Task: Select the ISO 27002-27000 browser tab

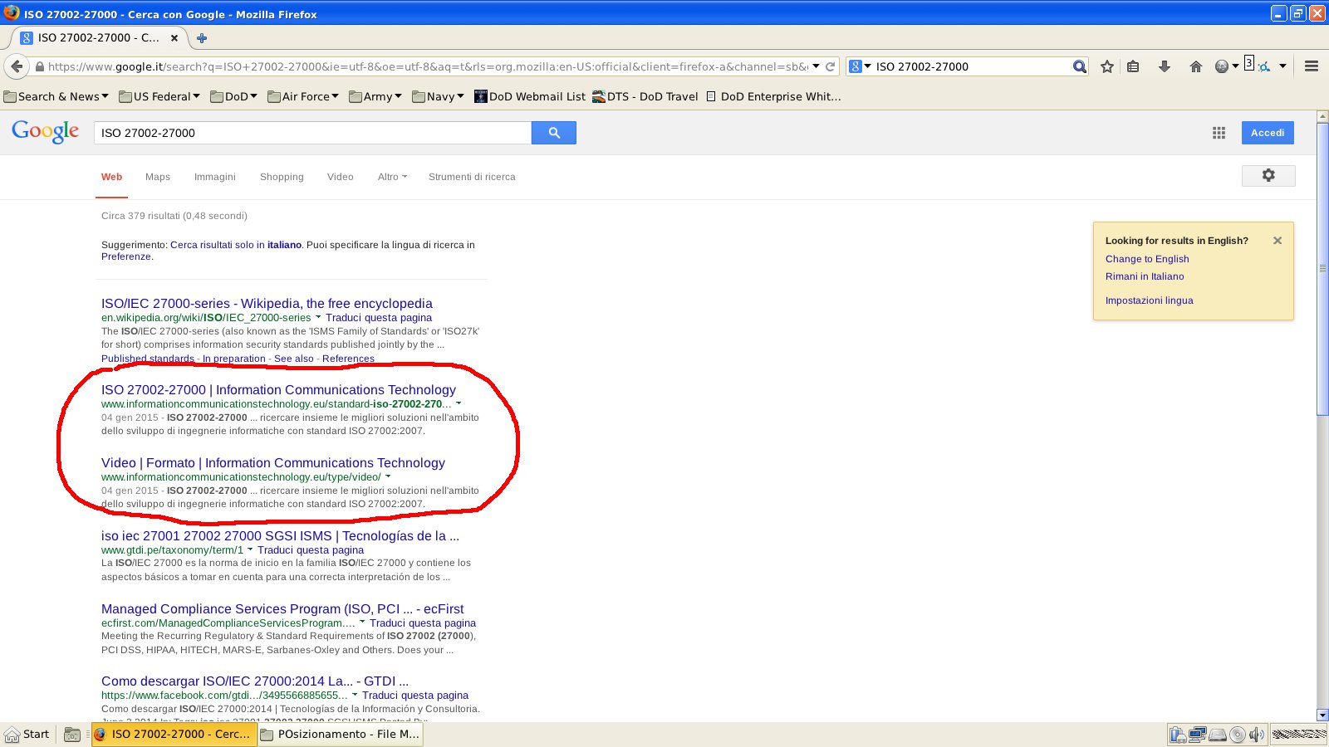Action: pyautogui.click(x=100, y=37)
